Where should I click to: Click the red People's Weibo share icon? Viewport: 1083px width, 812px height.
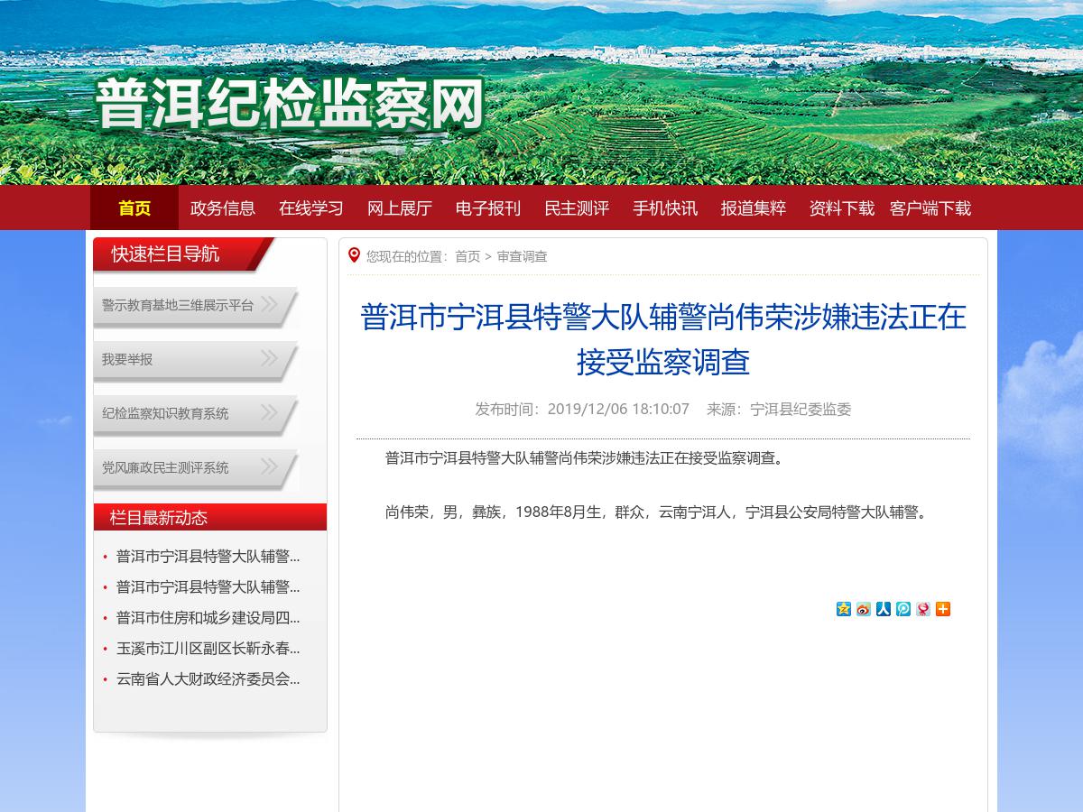(923, 609)
